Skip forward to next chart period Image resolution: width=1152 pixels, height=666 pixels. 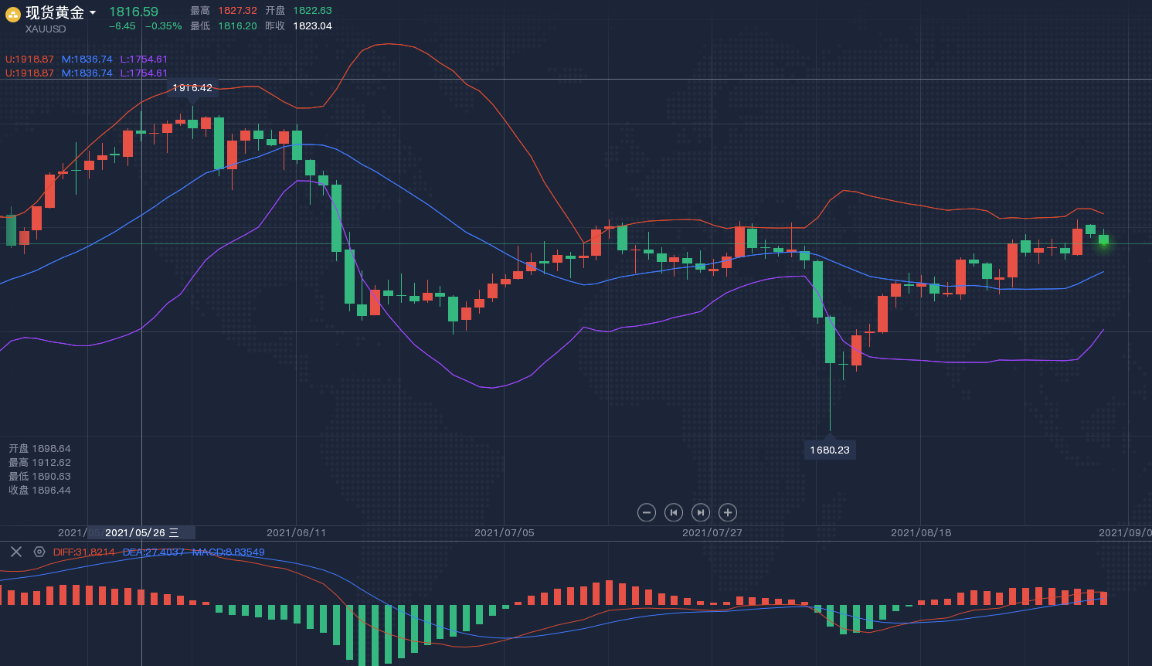click(x=701, y=512)
